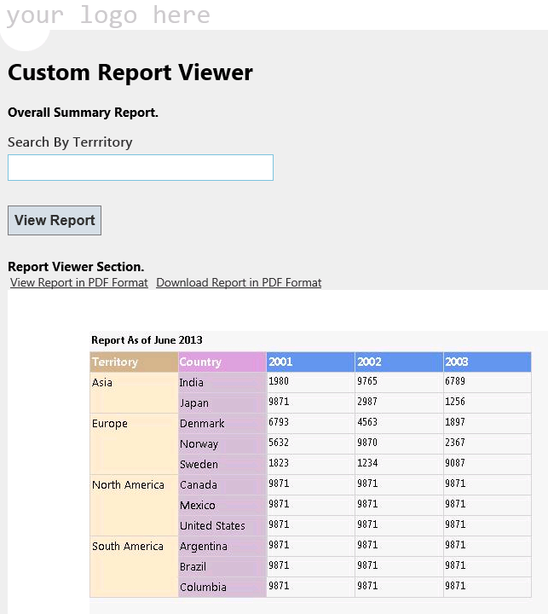The height and width of the screenshot is (614, 548).
Task: Click the 2001 column header
Action: (x=310, y=362)
